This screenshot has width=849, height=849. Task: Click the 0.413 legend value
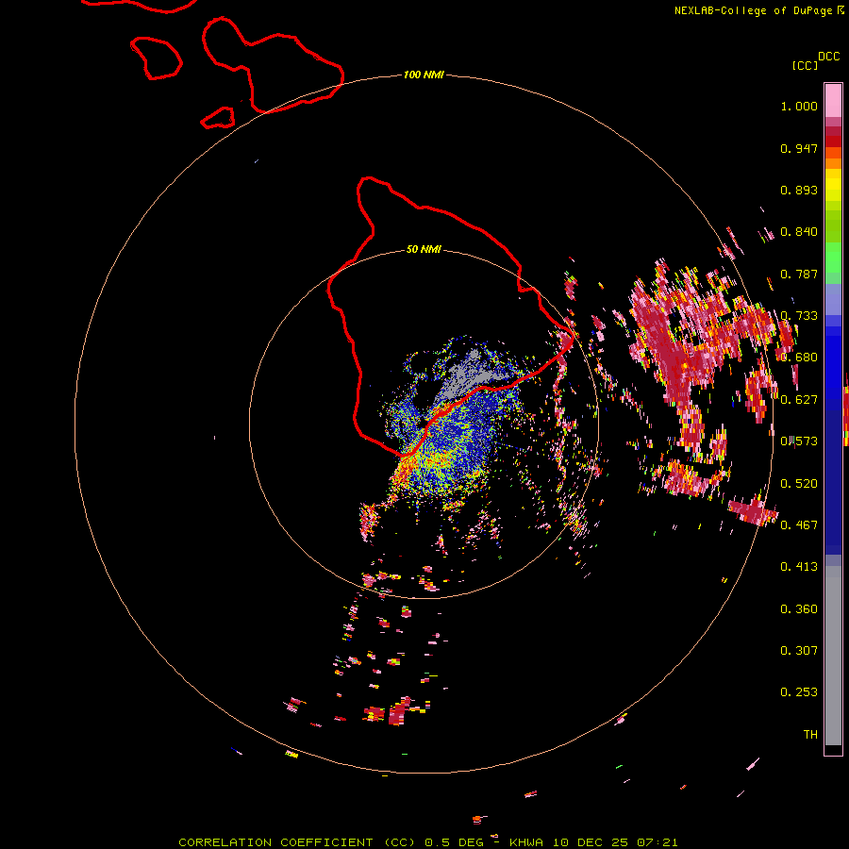coord(799,567)
